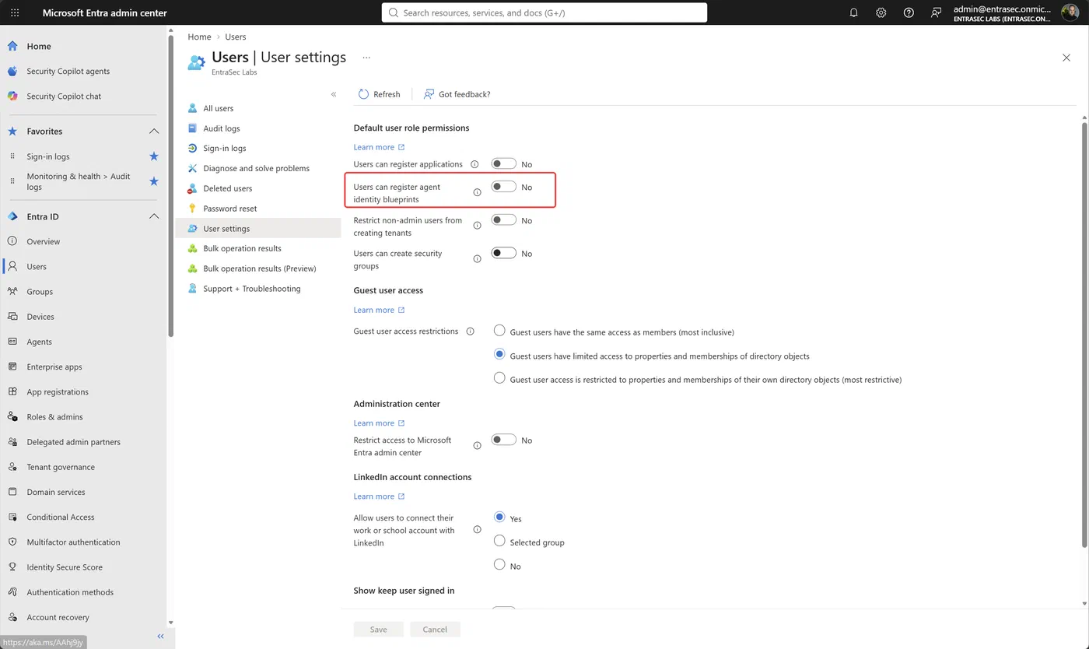
Task: Toggle Users can register agent identity blueprints
Action: 503,187
